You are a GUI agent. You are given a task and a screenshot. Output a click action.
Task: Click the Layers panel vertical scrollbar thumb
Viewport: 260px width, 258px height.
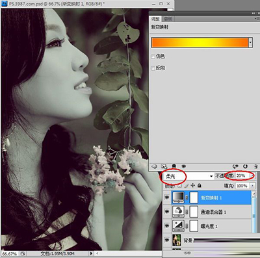[x=254, y=216]
